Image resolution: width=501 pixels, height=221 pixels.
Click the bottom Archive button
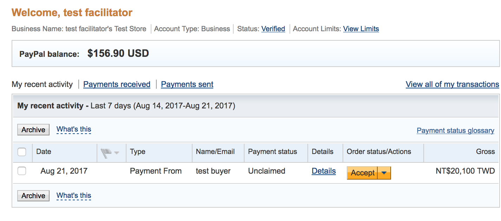pos(33,196)
